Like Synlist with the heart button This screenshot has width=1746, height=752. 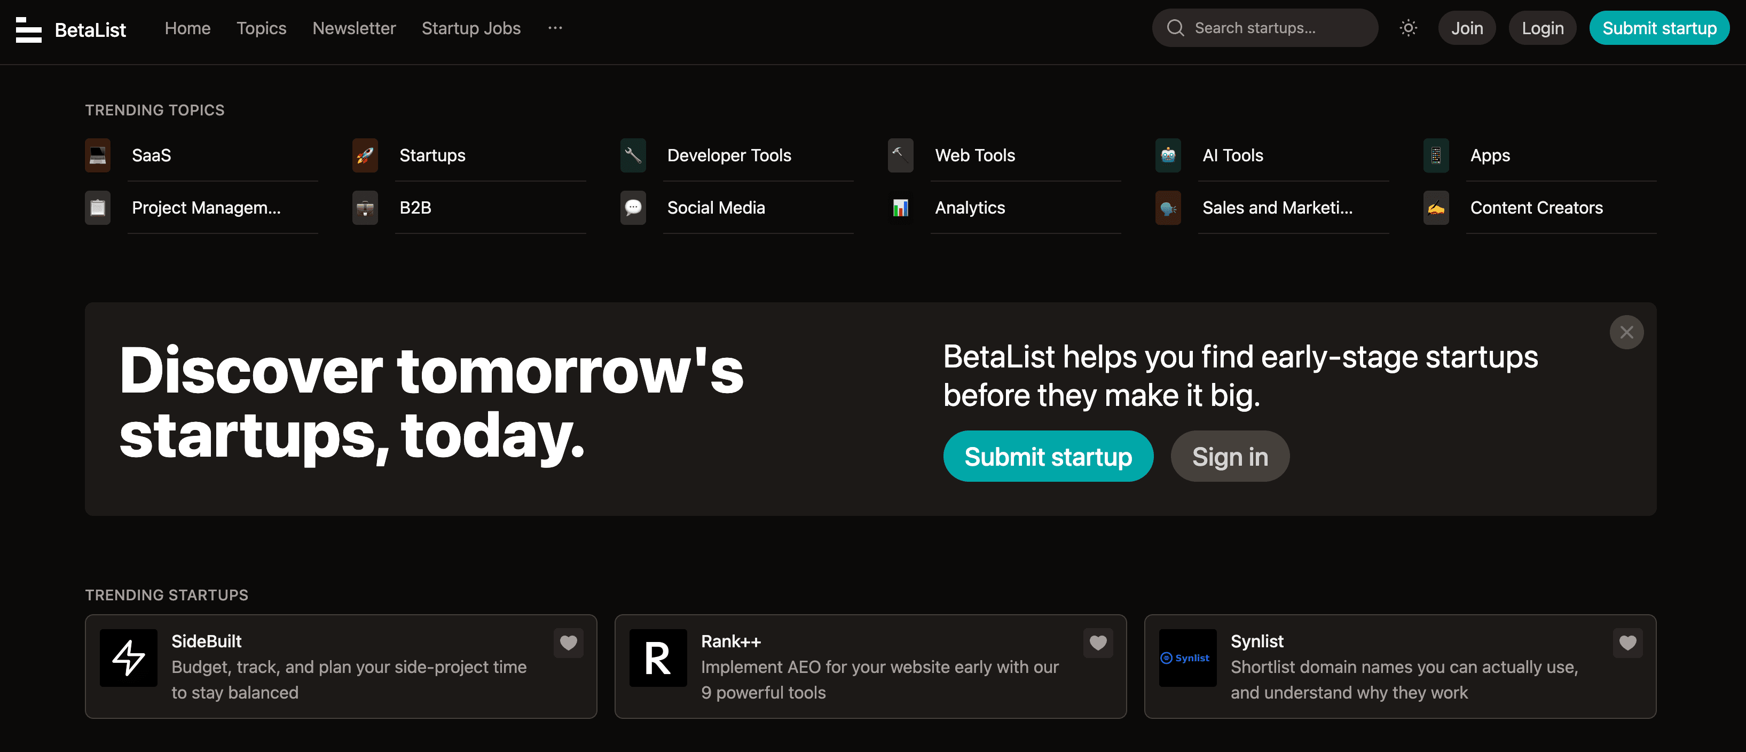tap(1627, 643)
